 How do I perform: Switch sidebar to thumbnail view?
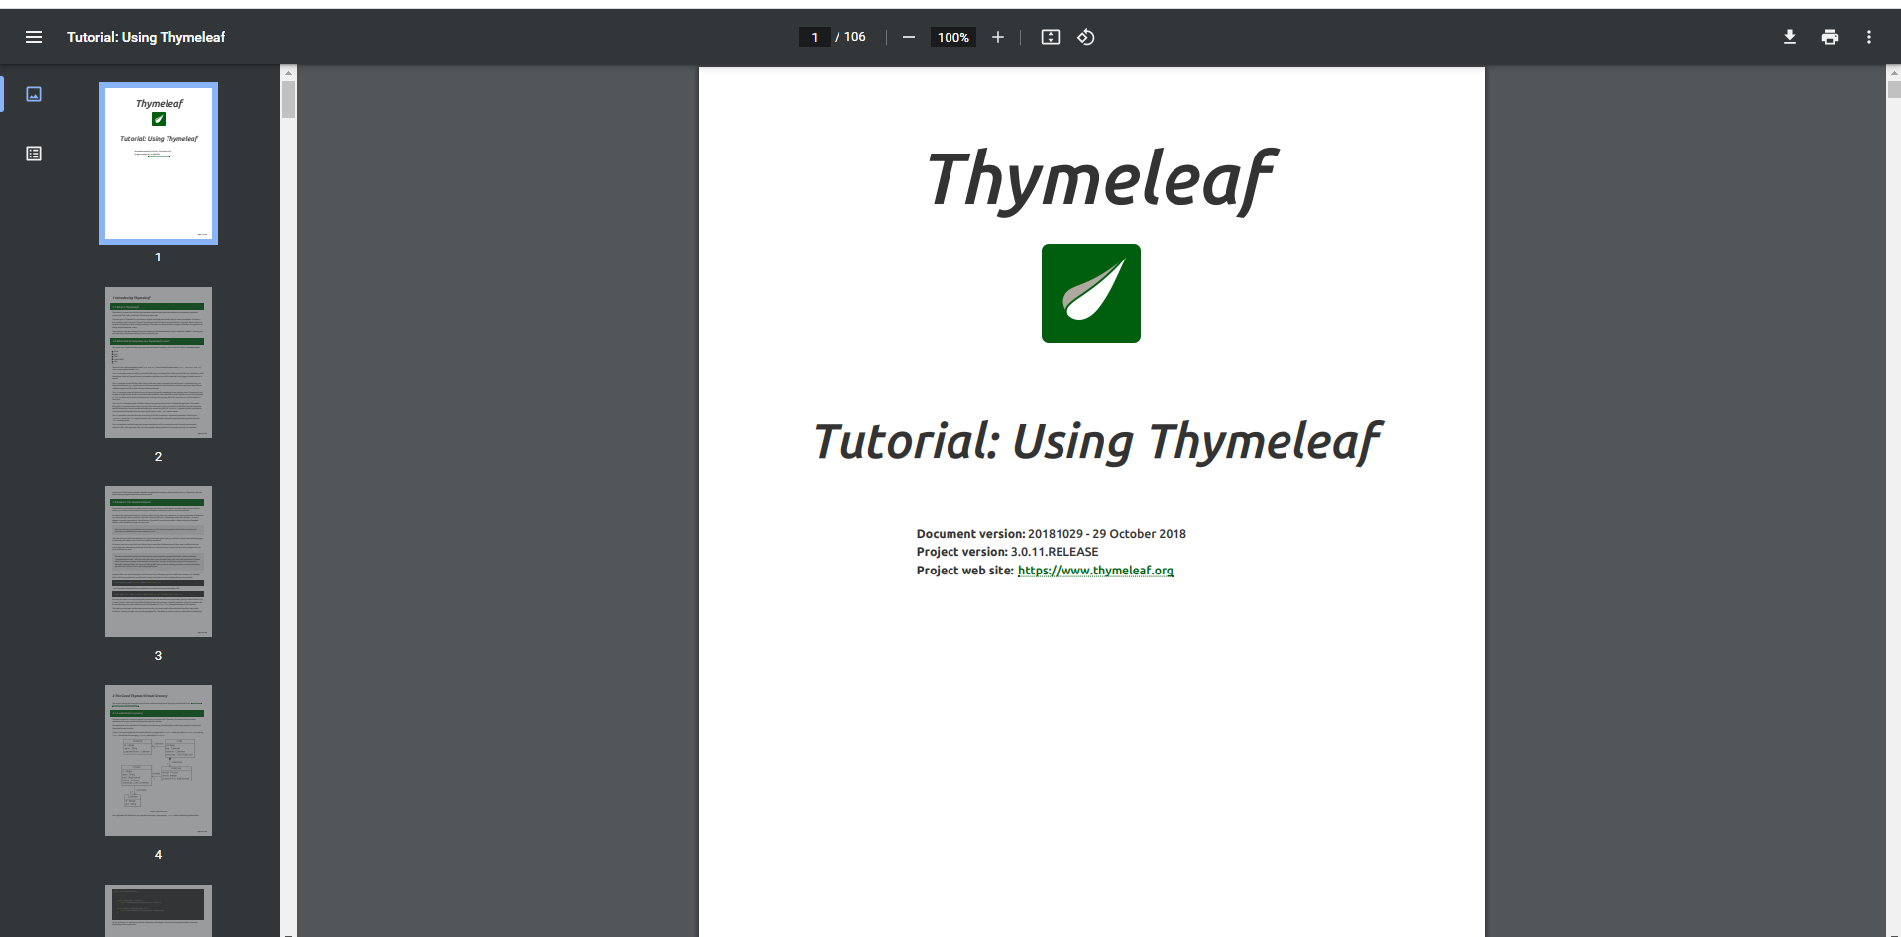[33, 94]
